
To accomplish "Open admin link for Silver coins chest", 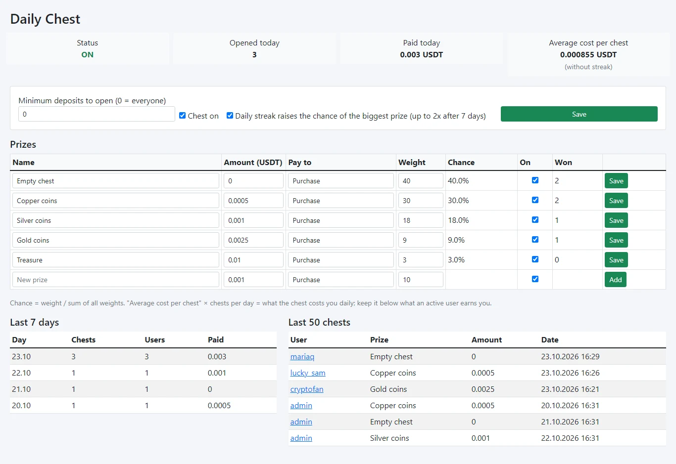I will (x=301, y=438).
